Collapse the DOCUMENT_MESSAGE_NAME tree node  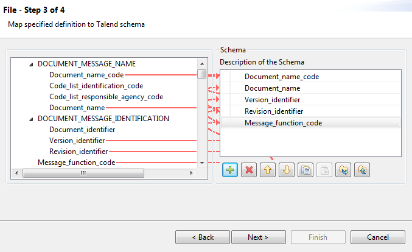[30, 64]
